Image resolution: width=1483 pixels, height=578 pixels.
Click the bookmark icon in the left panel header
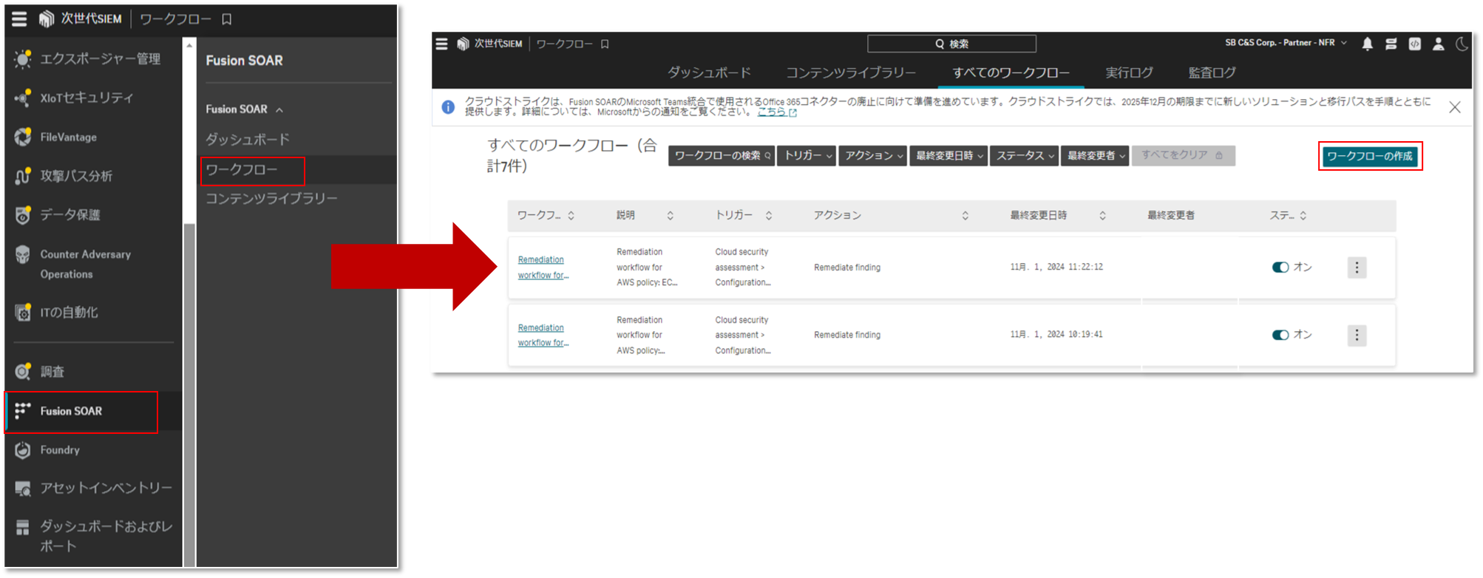pos(227,19)
